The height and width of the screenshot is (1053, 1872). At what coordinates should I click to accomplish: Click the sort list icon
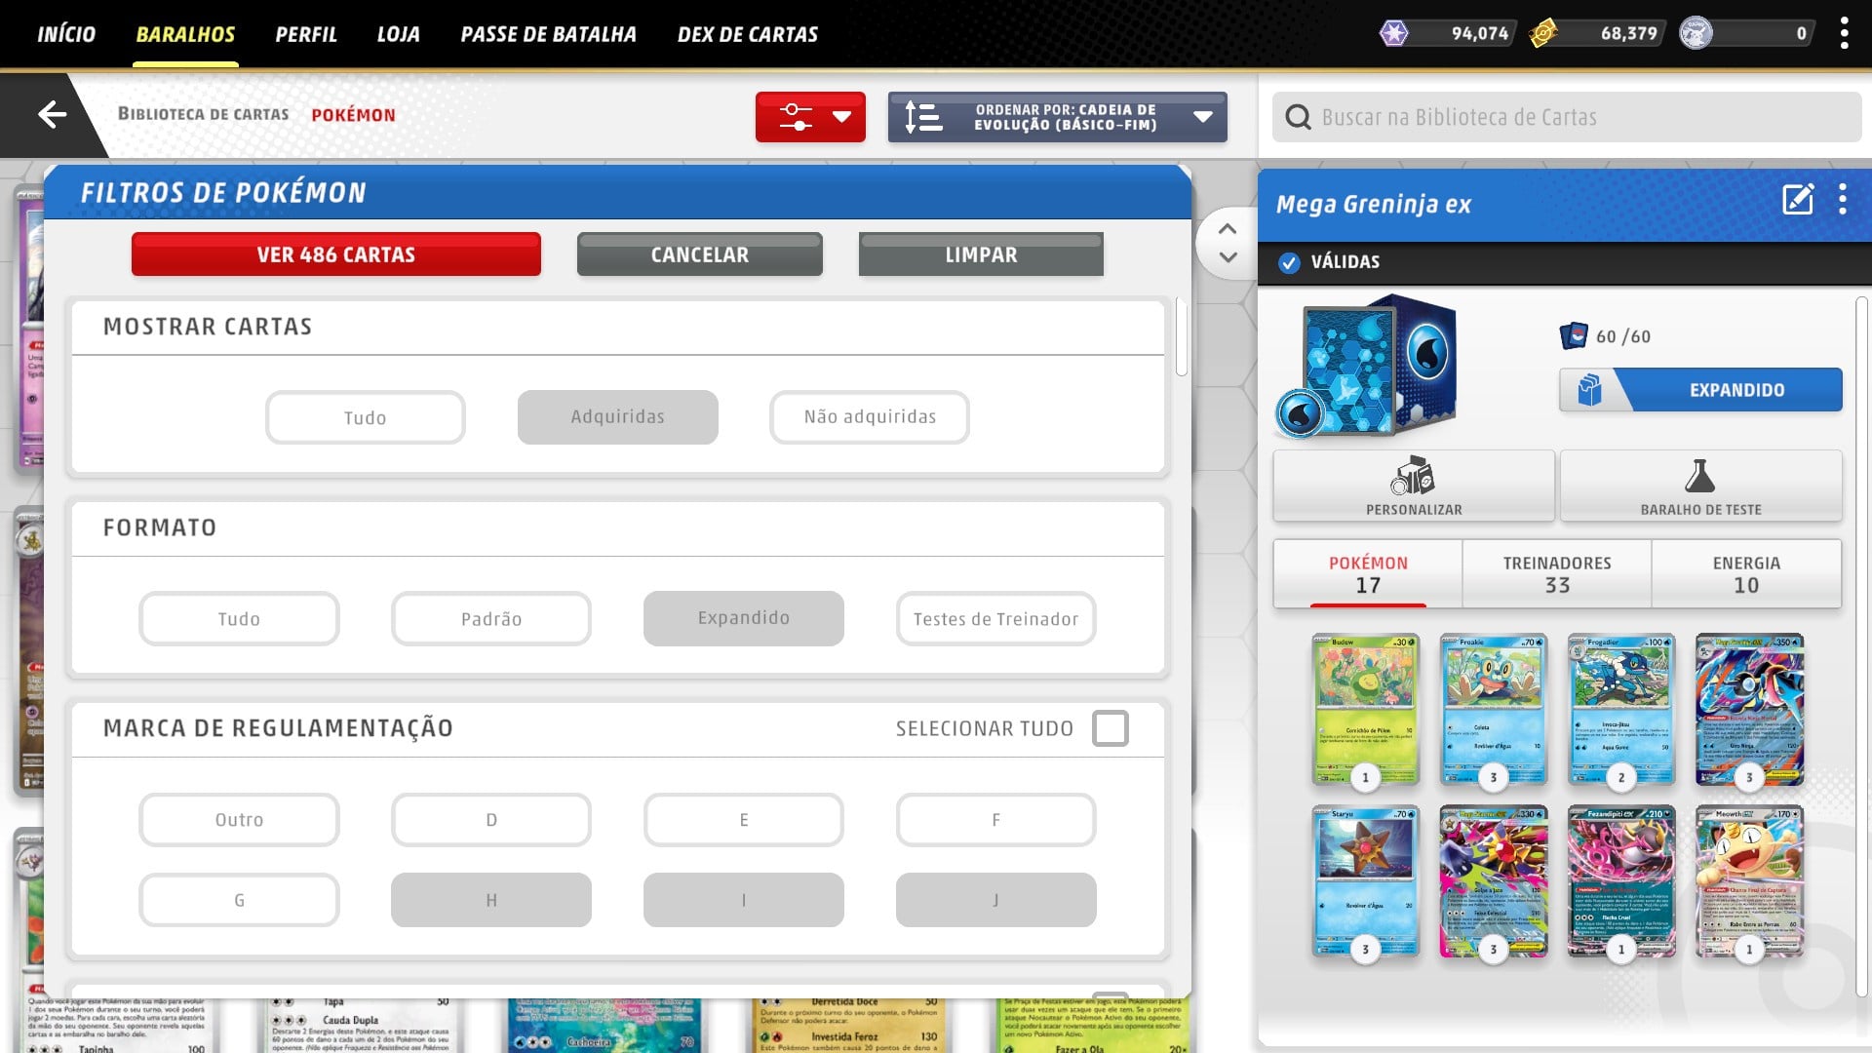(922, 117)
